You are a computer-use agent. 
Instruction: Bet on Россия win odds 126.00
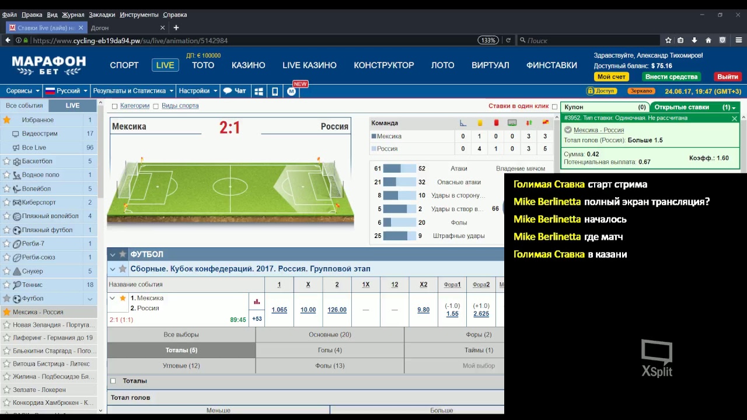337,310
